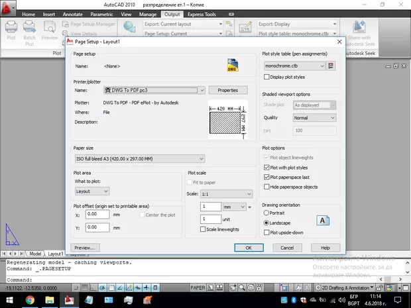
Task: Click the AutoCAD application menu logo
Action: coord(8,8)
